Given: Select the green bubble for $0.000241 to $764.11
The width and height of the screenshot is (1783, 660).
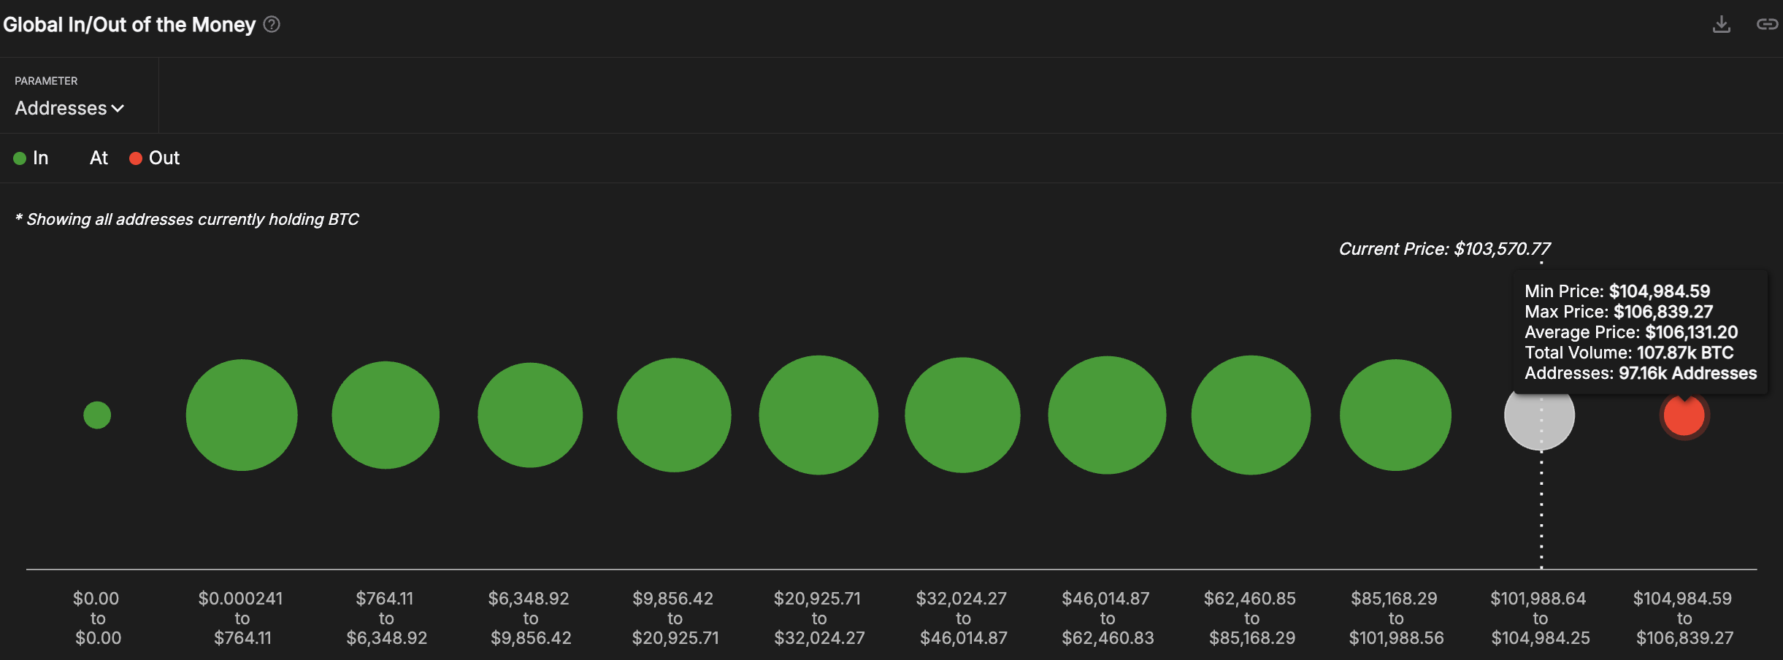Looking at the screenshot, I should (242, 415).
